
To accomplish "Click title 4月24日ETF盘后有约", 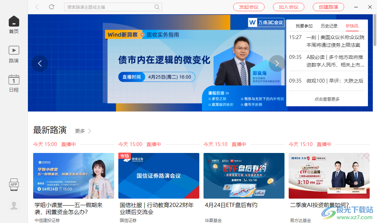I will point(231,205).
